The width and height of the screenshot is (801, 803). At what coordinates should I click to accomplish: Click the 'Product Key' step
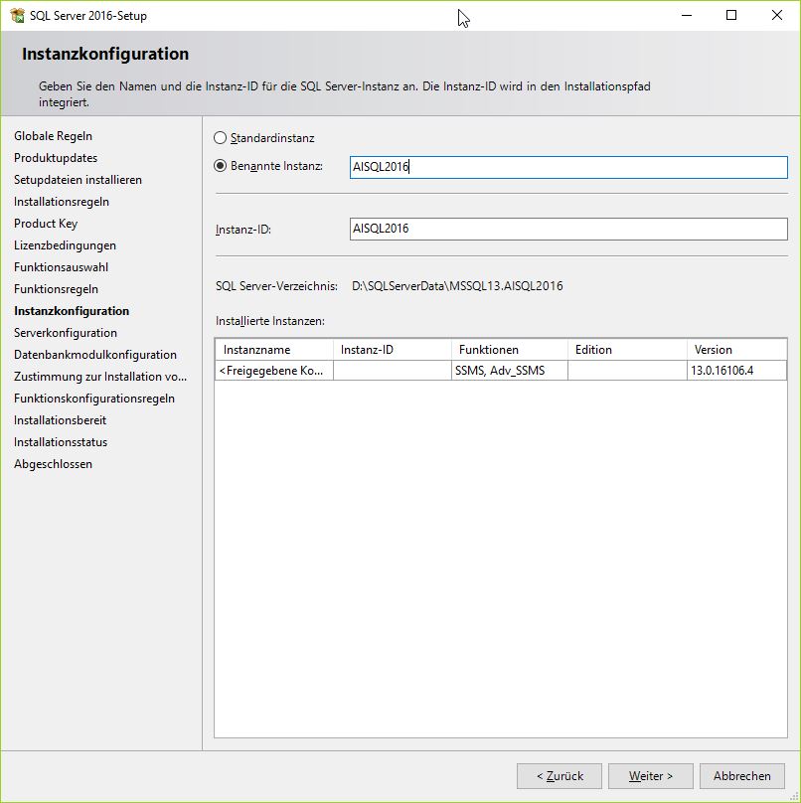pyautogui.click(x=46, y=224)
